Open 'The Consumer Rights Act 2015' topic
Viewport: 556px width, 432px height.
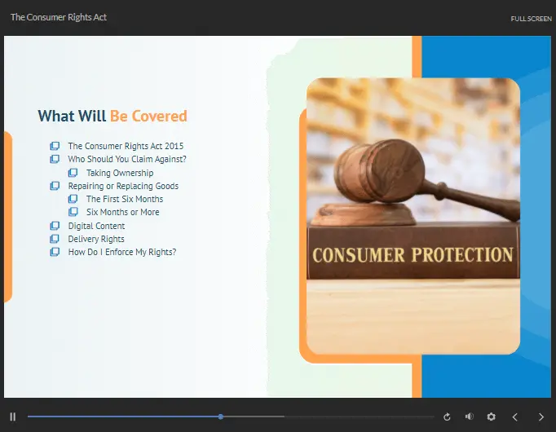[125, 146]
